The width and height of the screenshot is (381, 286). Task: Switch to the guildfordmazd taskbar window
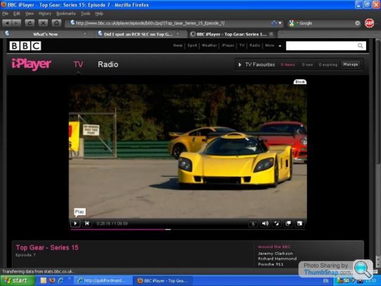point(103,281)
